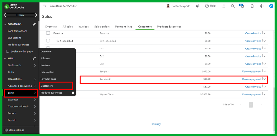Open the Privacy link
277x136 pixels.
(156, 124)
